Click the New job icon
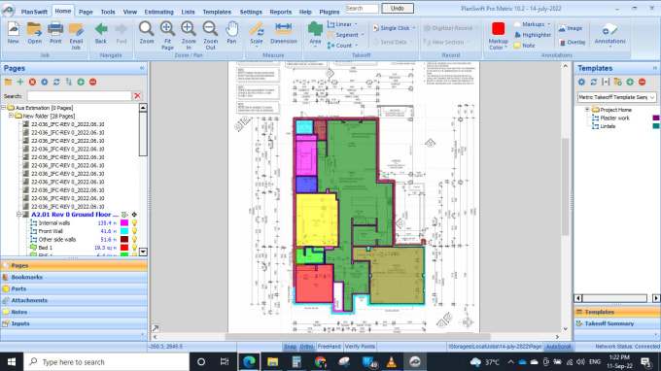The image size is (661, 371). [13, 33]
